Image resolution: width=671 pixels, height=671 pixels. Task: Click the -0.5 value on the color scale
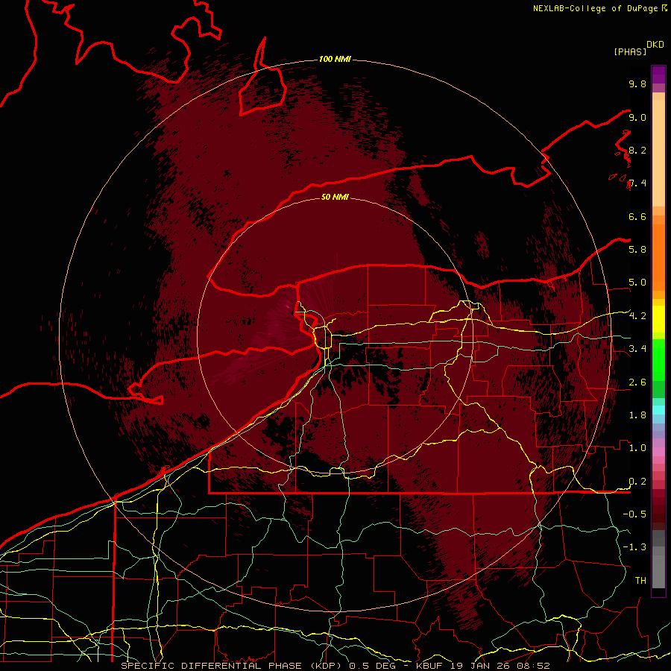[x=634, y=514]
